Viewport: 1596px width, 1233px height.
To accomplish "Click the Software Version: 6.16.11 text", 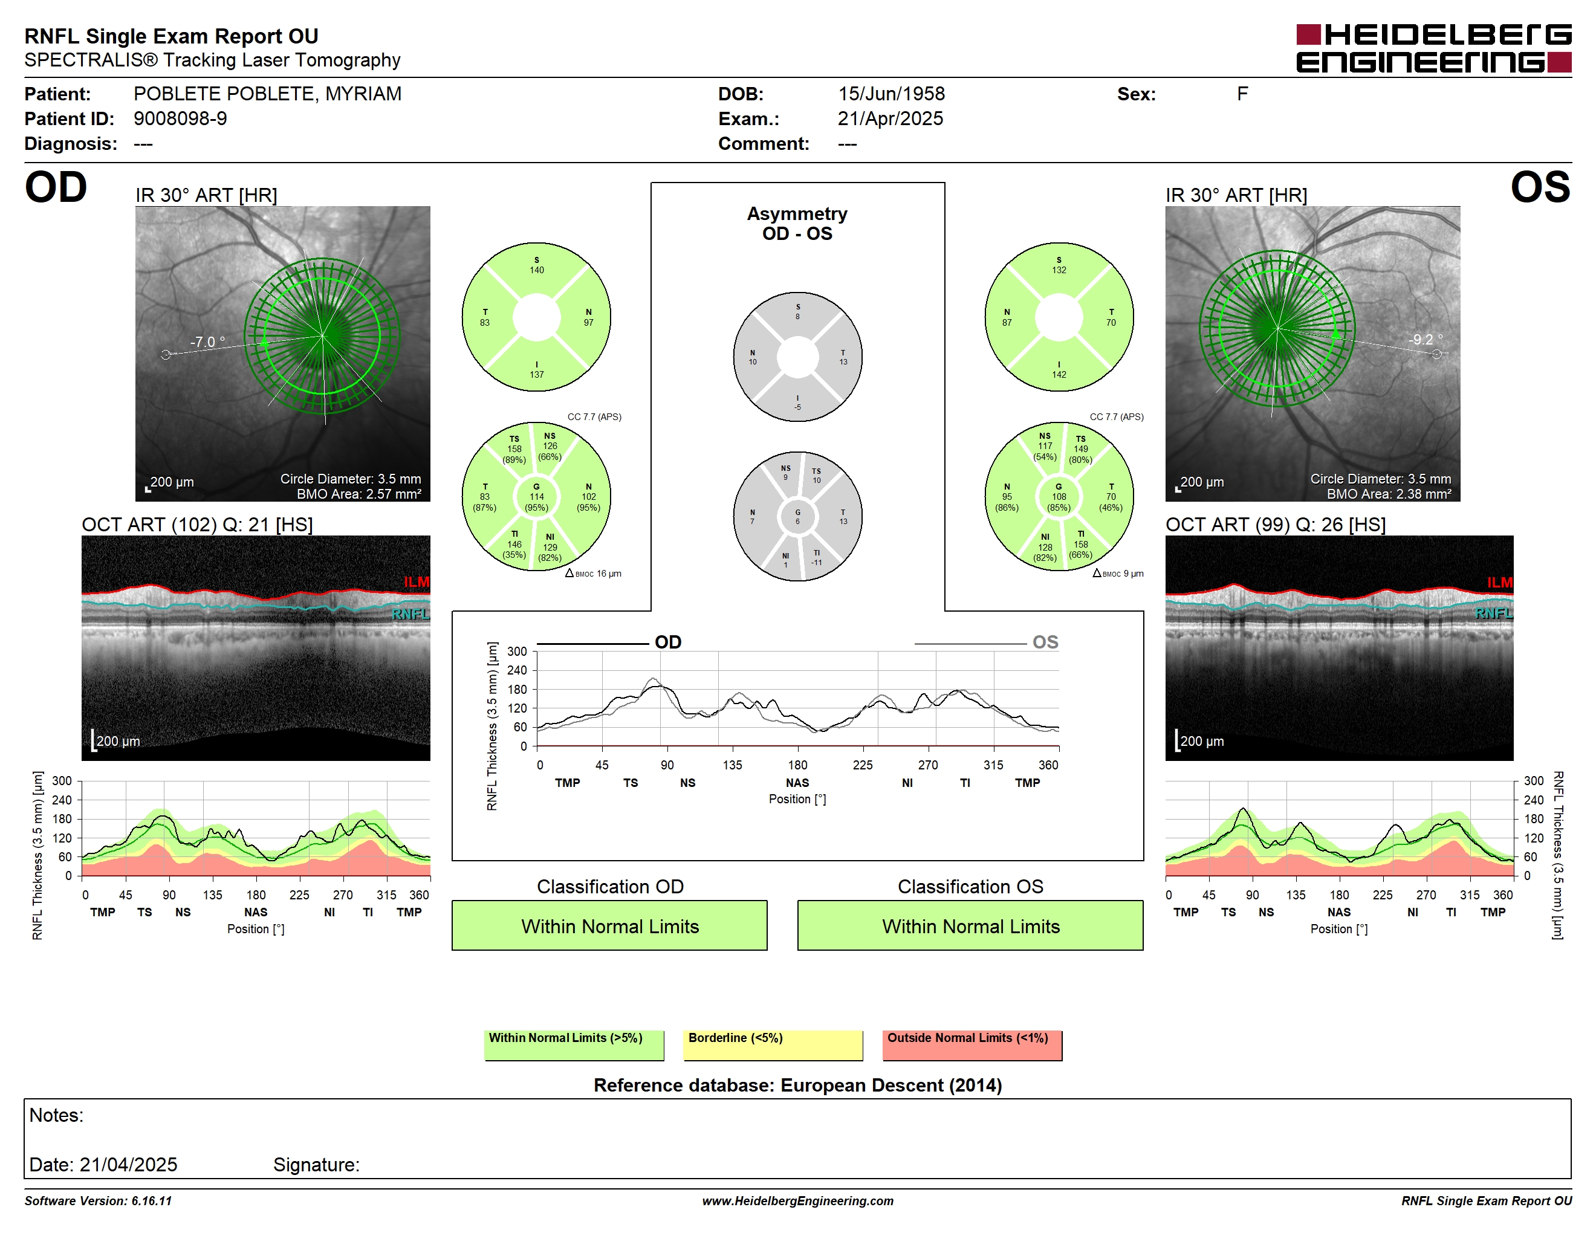I will click(98, 1201).
